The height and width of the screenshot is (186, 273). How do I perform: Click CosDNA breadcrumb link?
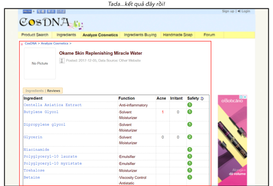[31, 43]
